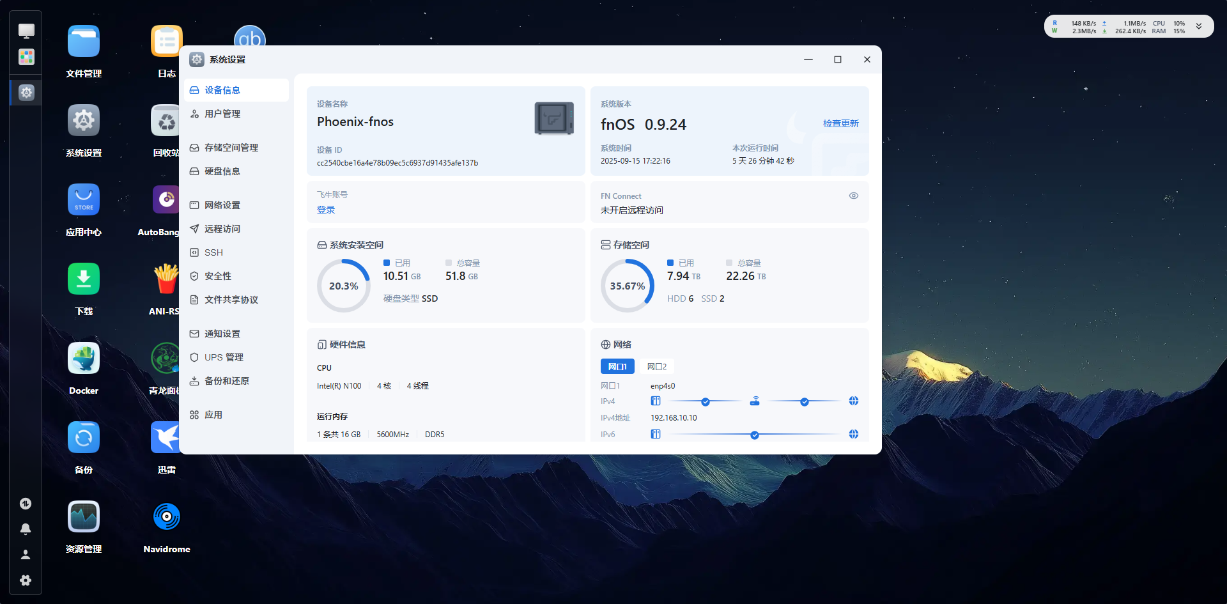Open the qBittorrent icon behind the window
Image resolution: width=1227 pixels, height=604 pixels.
[x=250, y=35]
